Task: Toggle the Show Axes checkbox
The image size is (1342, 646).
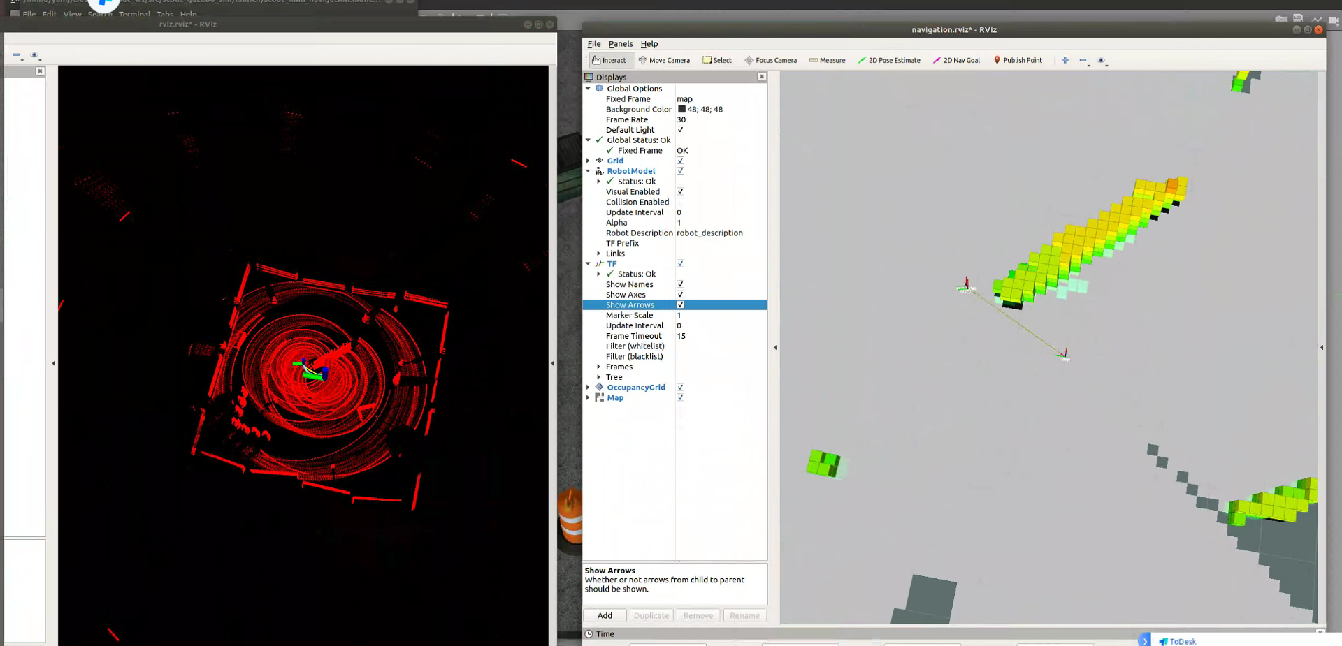Action: point(680,295)
